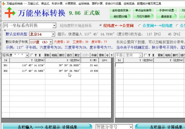Select cell 39° 39′ 26.7863″
Viewport: 185px width, 129px height.
click(63, 71)
